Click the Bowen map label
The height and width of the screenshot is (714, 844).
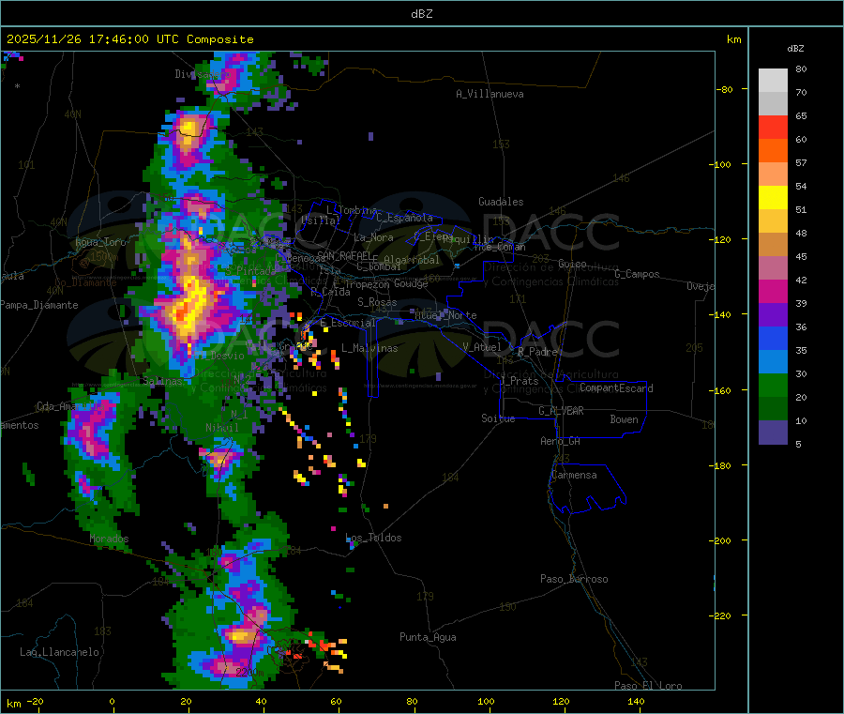625,419
